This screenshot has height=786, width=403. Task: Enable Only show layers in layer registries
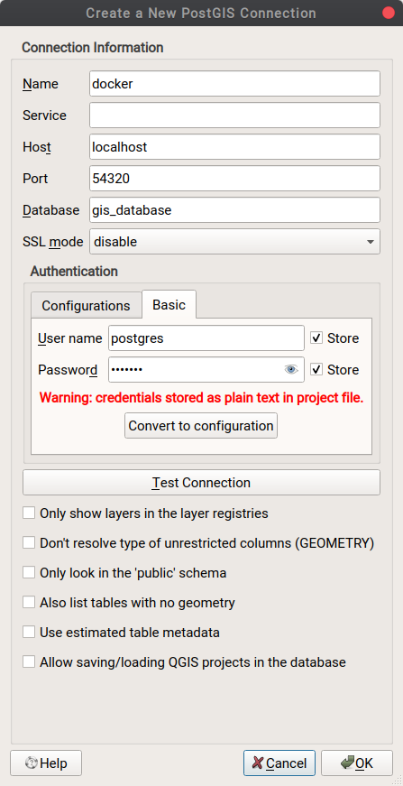(x=29, y=513)
